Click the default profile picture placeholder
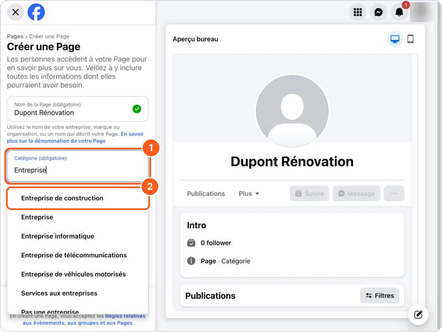The height and width of the screenshot is (332, 442). (292, 111)
